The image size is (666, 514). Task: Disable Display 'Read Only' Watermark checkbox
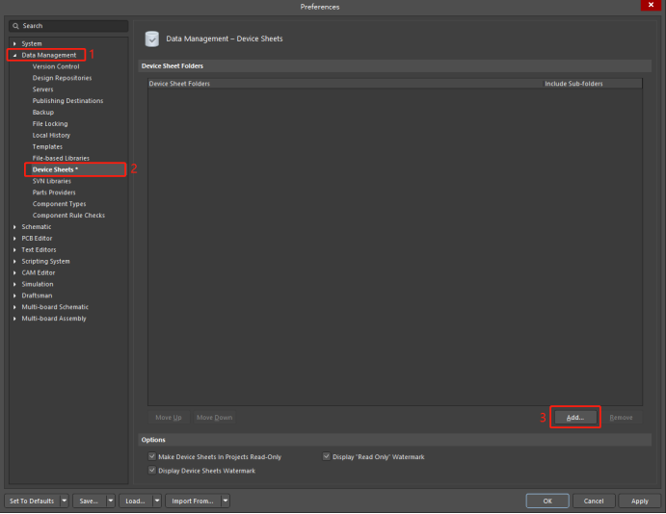point(326,456)
